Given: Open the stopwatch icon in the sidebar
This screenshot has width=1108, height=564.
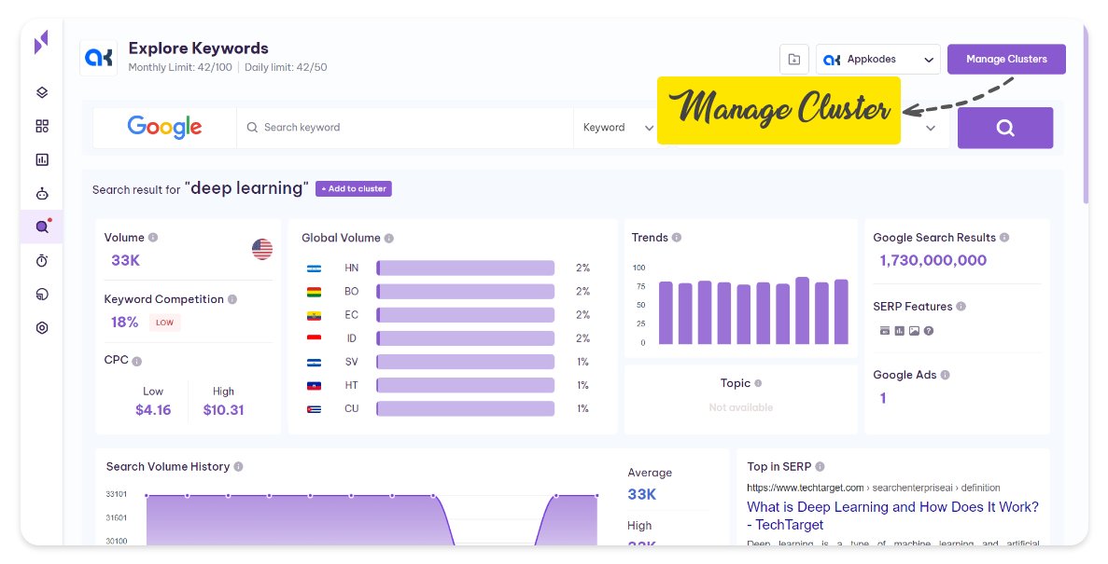Looking at the screenshot, I should [x=42, y=260].
